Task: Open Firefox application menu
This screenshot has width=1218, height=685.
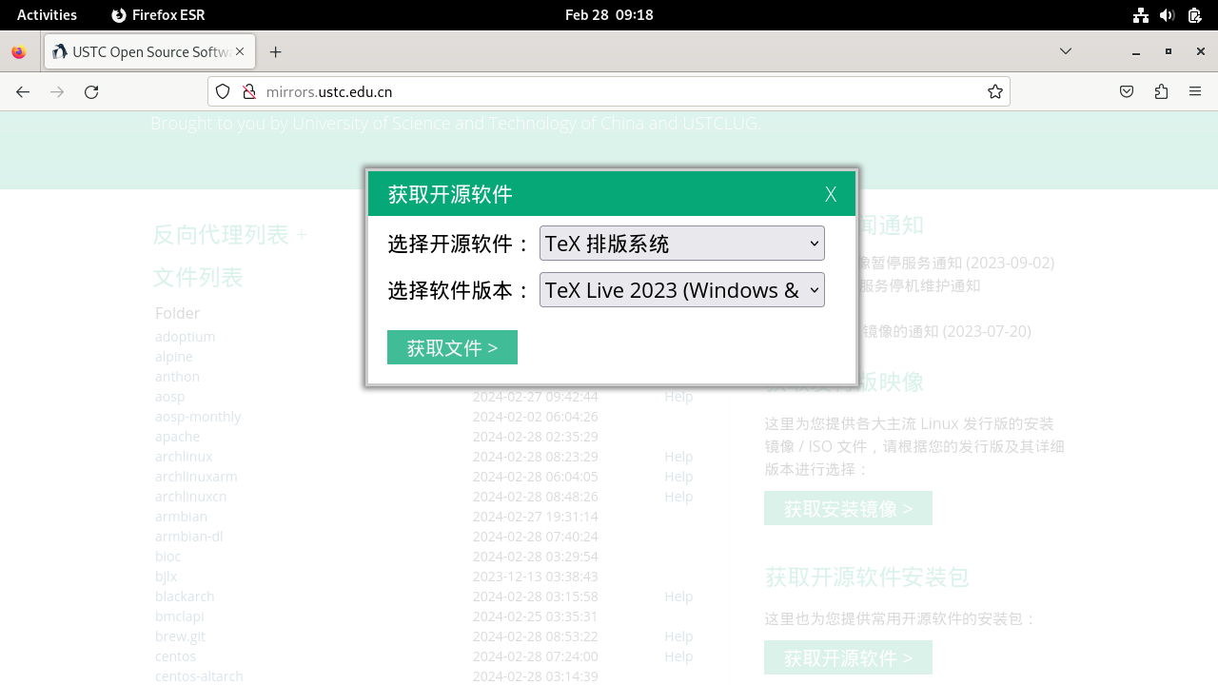Action: pos(1195,92)
